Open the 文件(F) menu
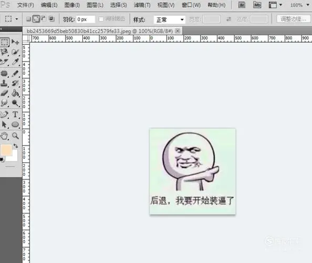The width and height of the screenshot is (312, 263). coord(26,5)
